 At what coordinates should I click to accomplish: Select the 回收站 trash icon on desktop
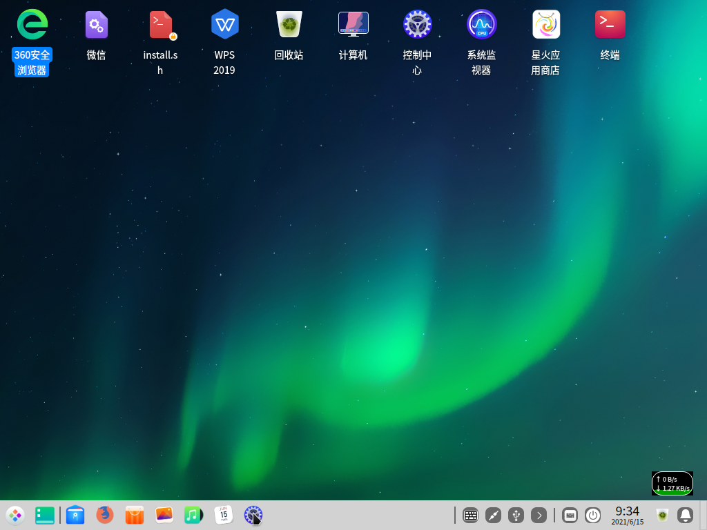tap(289, 25)
